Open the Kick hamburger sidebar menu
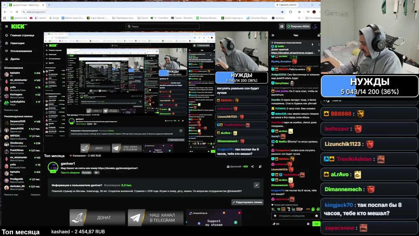Viewport: 419px width, 236px height. [6, 26]
